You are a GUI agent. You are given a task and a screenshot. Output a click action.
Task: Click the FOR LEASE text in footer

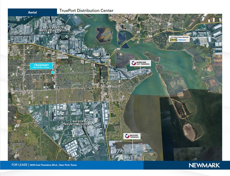click(20, 165)
